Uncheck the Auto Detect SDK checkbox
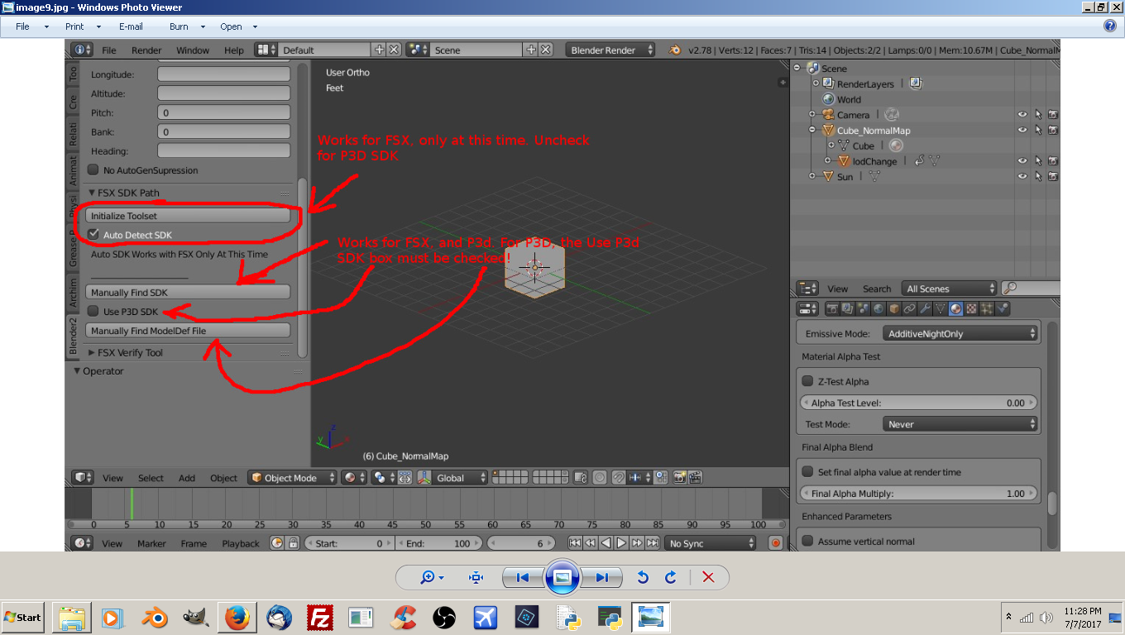The image size is (1125, 635). click(x=93, y=235)
